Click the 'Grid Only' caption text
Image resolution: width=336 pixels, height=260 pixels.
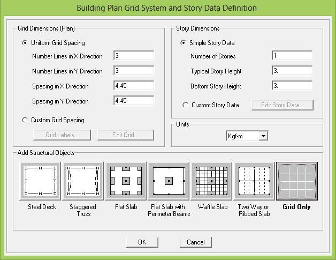pyautogui.click(x=296, y=207)
